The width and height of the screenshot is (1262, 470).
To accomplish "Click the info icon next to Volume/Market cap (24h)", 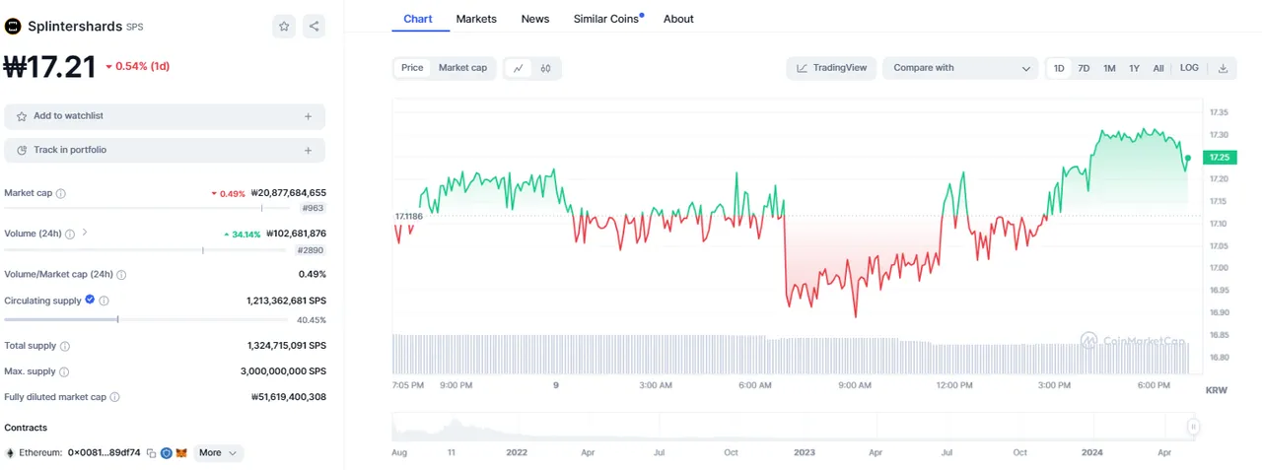I will 121,275.
